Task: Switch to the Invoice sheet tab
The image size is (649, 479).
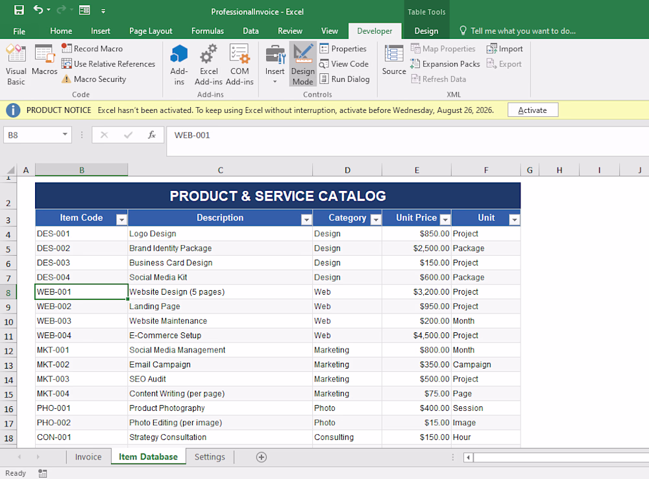Action: point(88,457)
